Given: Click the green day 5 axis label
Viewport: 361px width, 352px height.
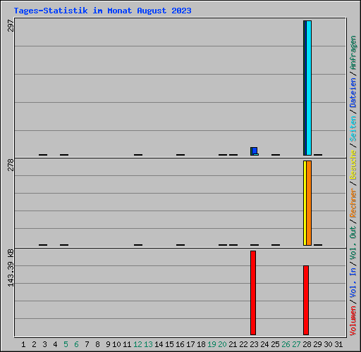Looking at the screenshot, I should click(66, 344).
